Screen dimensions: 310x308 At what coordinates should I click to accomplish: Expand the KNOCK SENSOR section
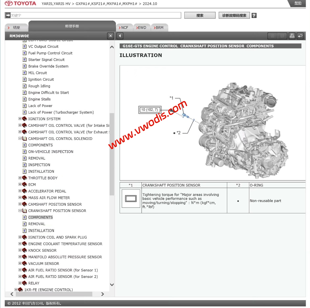coord(20,250)
